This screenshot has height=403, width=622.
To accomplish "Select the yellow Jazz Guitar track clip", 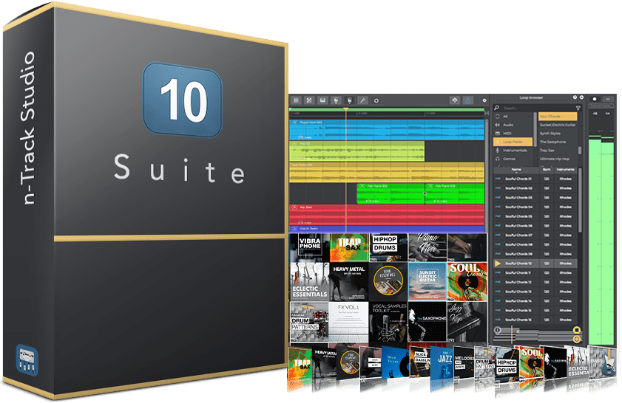I will pyautogui.click(x=387, y=172).
